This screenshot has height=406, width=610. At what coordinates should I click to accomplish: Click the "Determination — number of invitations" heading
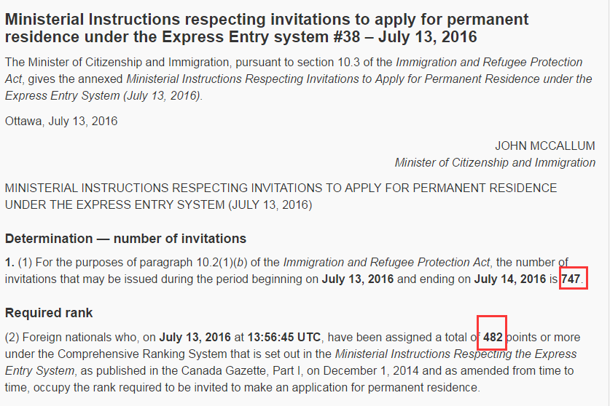125,238
